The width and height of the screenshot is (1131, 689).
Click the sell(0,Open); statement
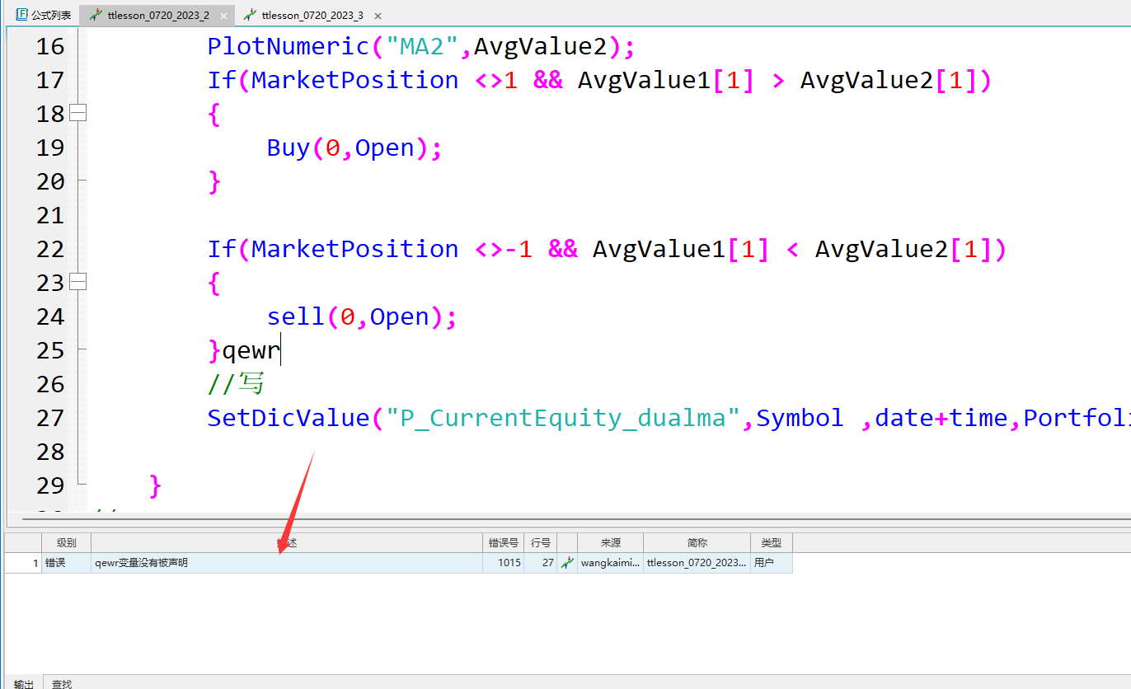pos(362,316)
